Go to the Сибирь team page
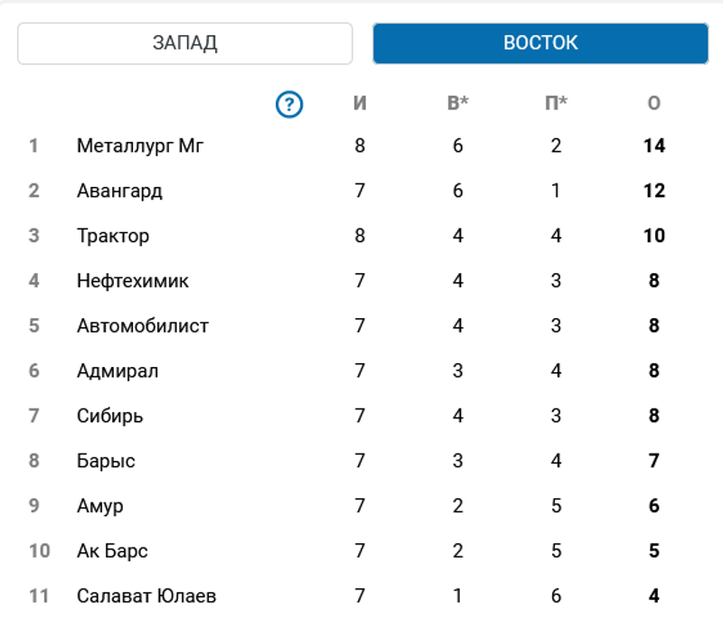Viewport: 723px width, 638px height. (x=110, y=417)
